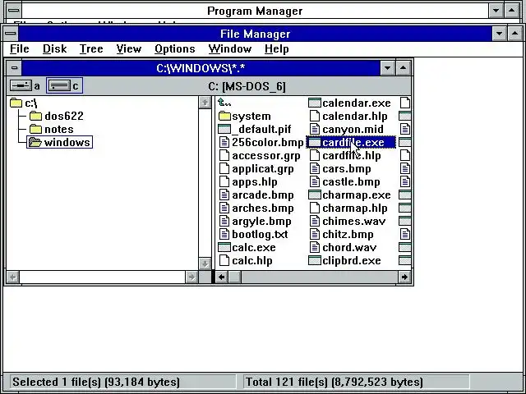Click the charmap.exe program icon

pyautogui.click(x=314, y=195)
